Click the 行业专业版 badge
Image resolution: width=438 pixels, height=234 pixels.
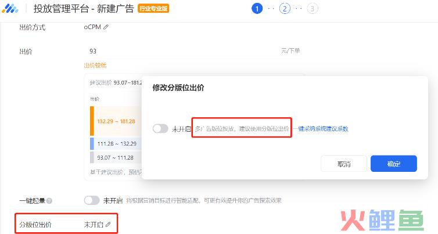pyautogui.click(x=153, y=8)
